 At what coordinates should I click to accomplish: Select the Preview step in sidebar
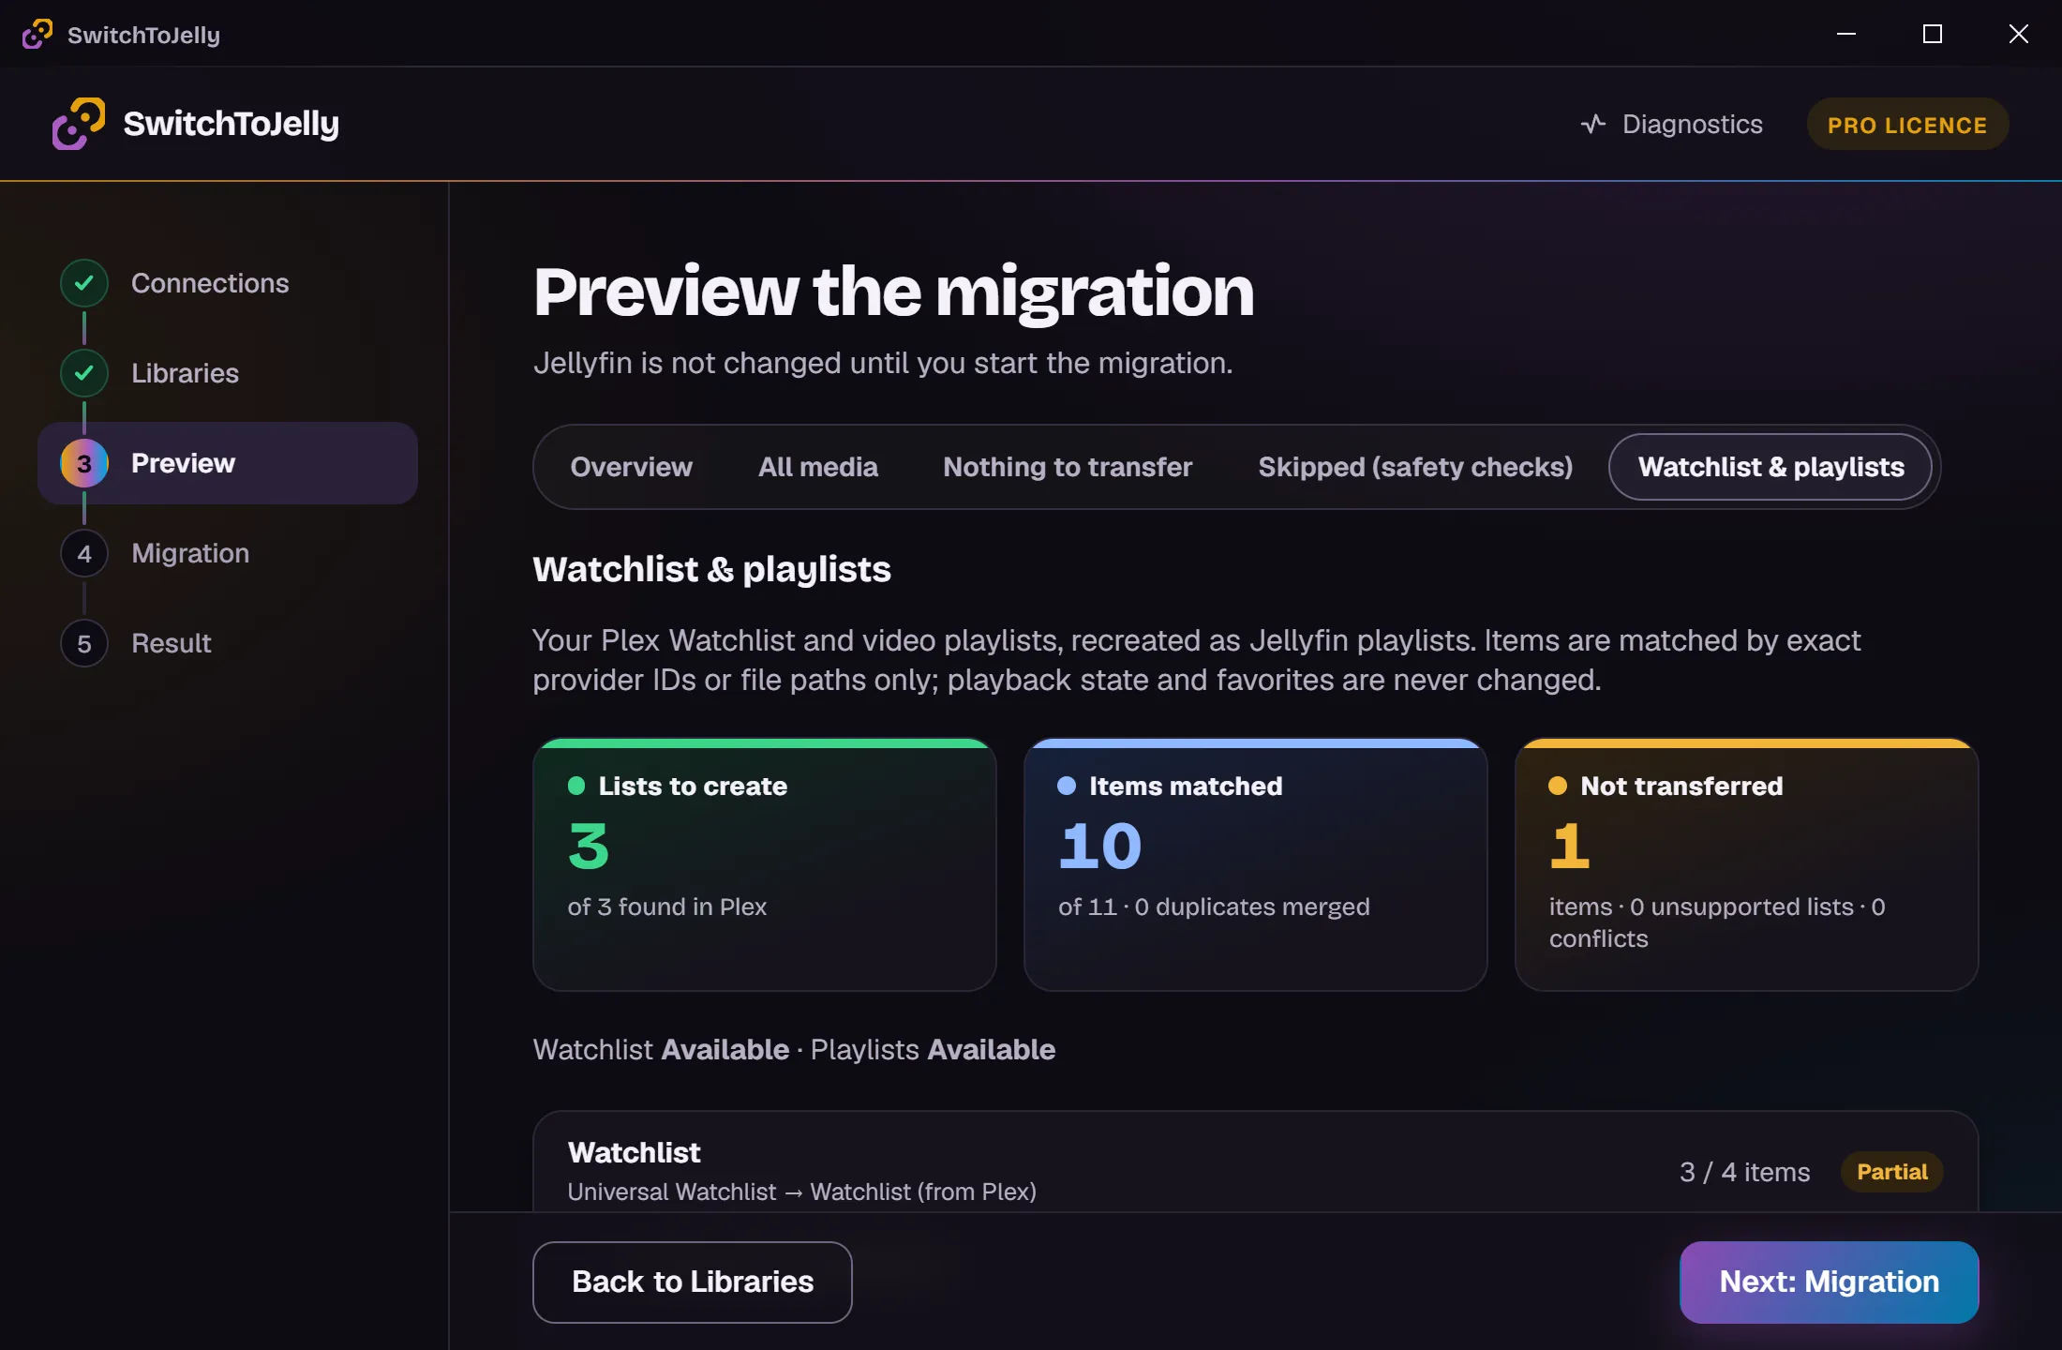coord(228,463)
